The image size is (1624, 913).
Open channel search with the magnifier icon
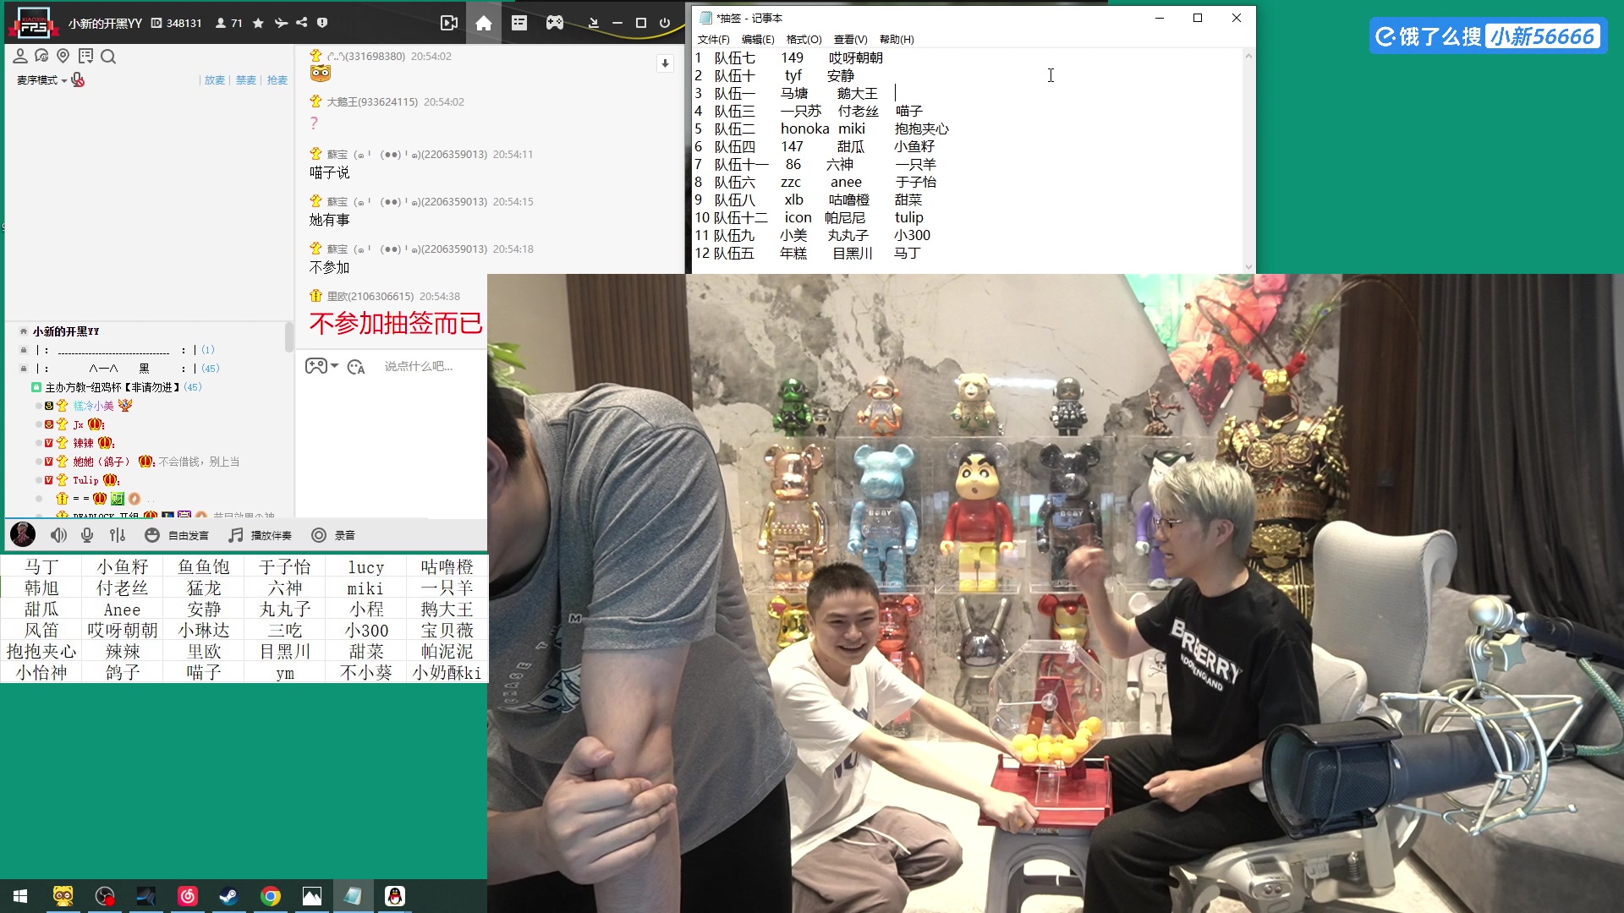[109, 57]
